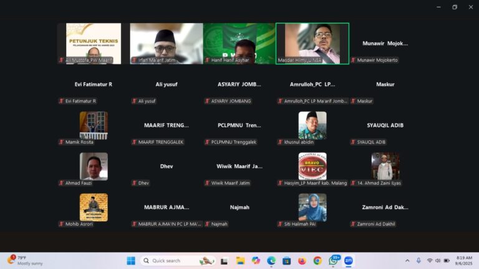Click muted mic icon next to SYAUQIL ADIB label

pyautogui.click(x=353, y=142)
